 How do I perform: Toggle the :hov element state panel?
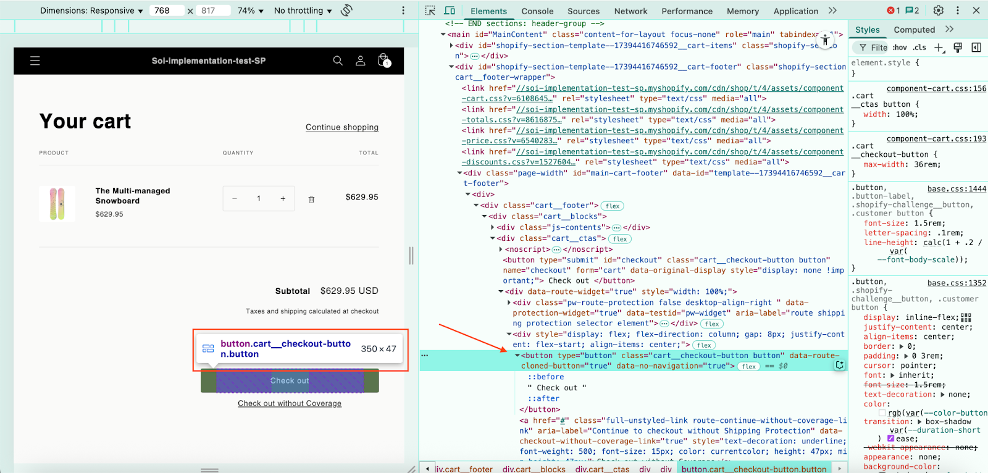[900, 48]
